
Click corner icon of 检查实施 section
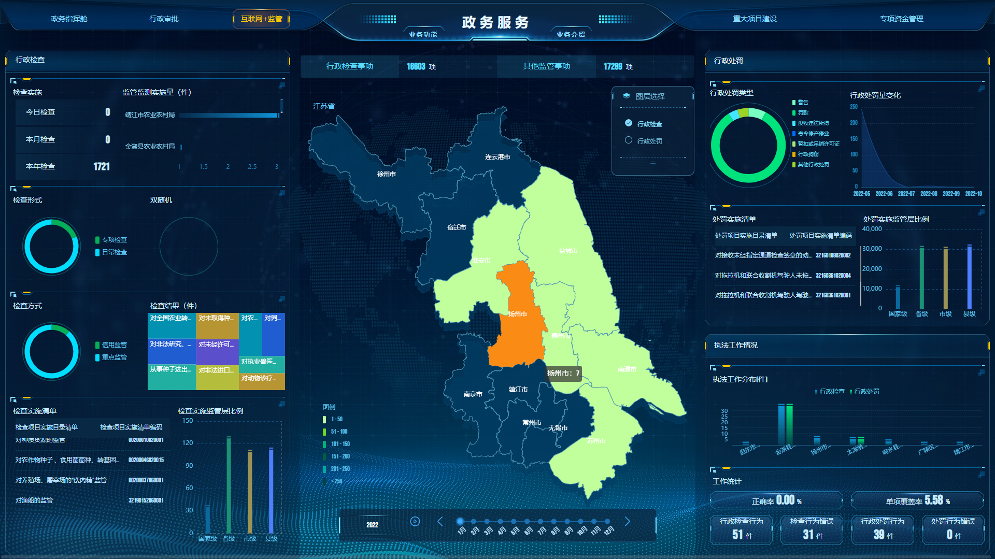(13, 81)
